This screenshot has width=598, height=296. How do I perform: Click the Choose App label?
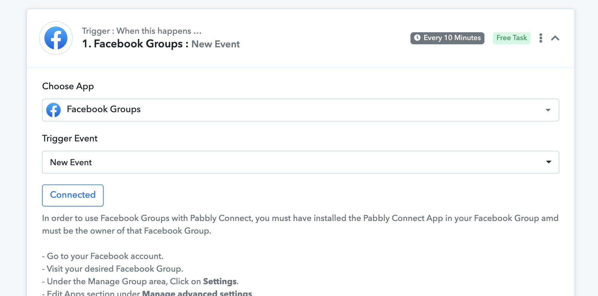click(68, 86)
